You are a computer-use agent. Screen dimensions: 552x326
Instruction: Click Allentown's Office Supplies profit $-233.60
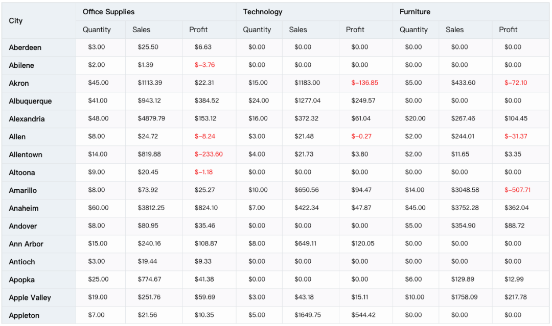209,155
